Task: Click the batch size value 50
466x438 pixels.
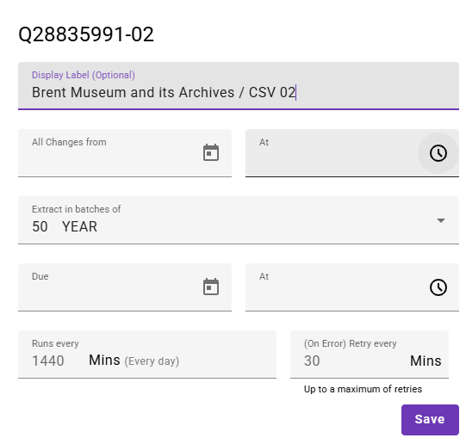Action: 40,226
